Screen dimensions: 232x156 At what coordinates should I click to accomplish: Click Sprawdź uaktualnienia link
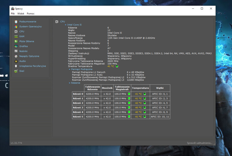(200, 143)
